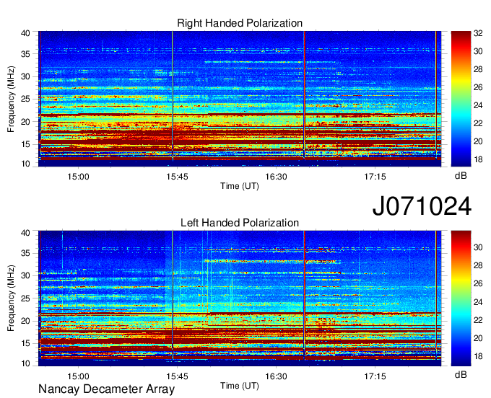
Task: Click the lower plot's 'Time (UT)' axis label
Action: coord(240,386)
